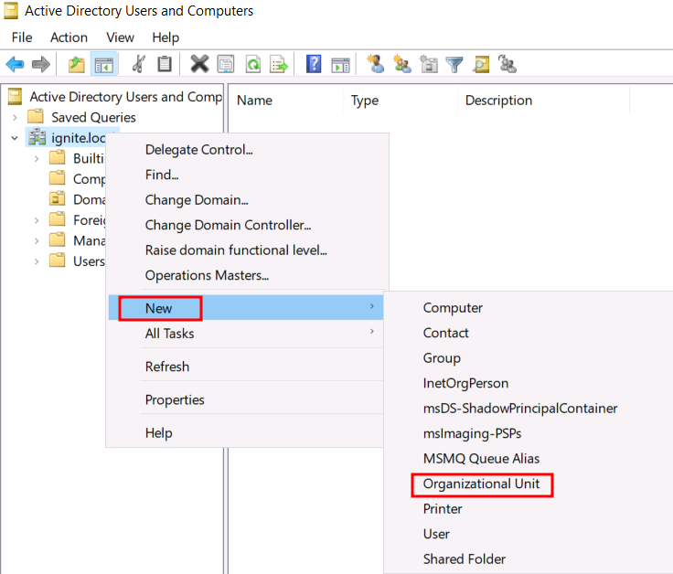Open Help blue question mark icon
This screenshot has width=673, height=574.
(314, 64)
